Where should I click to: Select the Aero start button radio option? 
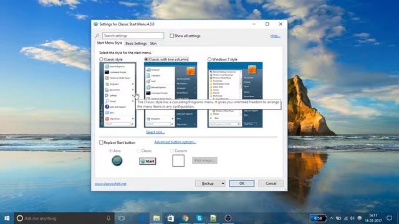tap(110, 151)
